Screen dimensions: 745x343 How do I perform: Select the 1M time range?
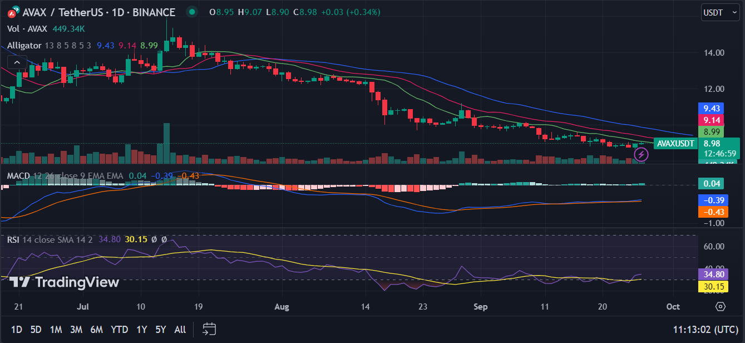56,329
